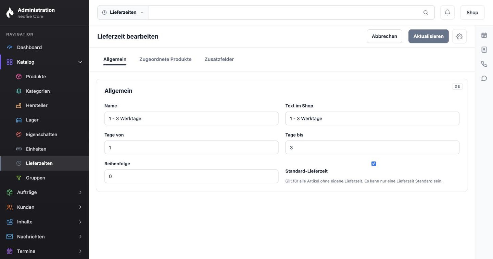Click the Einheiten ruler icon

pyautogui.click(x=19, y=149)
